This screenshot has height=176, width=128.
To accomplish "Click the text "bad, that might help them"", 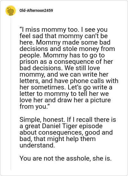I will pos(58,139).
